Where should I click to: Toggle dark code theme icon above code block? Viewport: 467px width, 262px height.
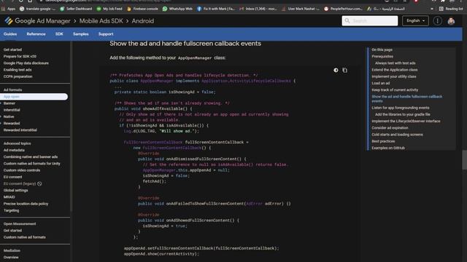[x=336, y=70]
